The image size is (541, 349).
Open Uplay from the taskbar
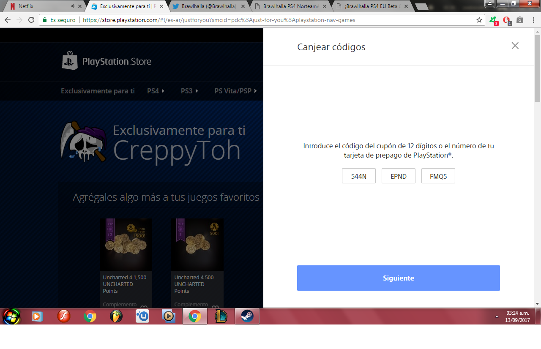pos(142,316)
